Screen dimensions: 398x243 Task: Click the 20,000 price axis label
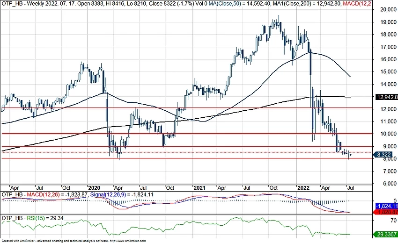point(388,10)
